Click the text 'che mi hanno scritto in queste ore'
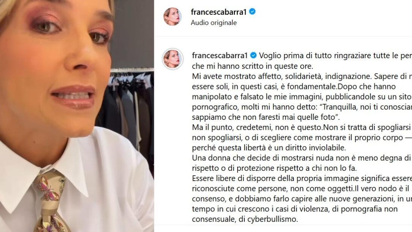Screen dimensions: 412x232 pyautogui.click(x=252, y=66)
